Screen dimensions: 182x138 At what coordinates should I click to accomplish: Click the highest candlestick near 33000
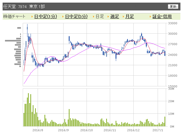coord(27,28)
